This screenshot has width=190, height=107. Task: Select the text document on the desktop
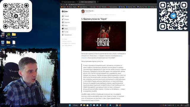point(14,44)
